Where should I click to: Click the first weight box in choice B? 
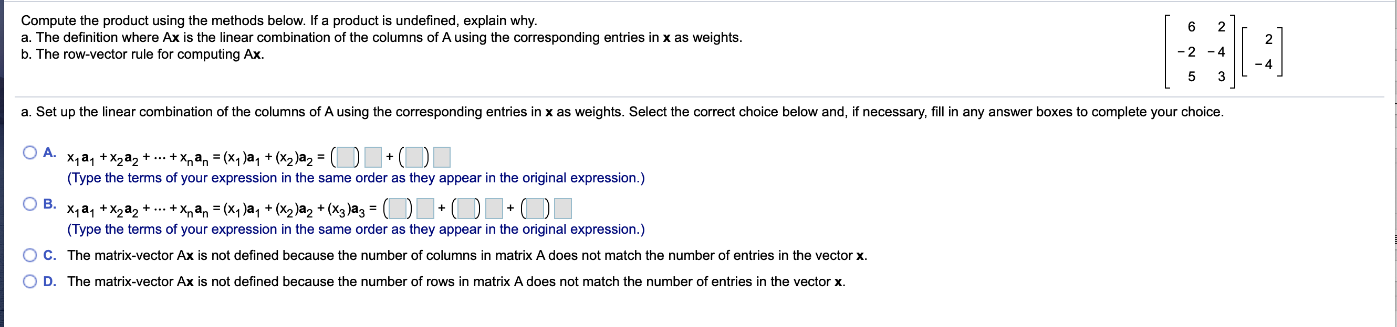(397, 209)
